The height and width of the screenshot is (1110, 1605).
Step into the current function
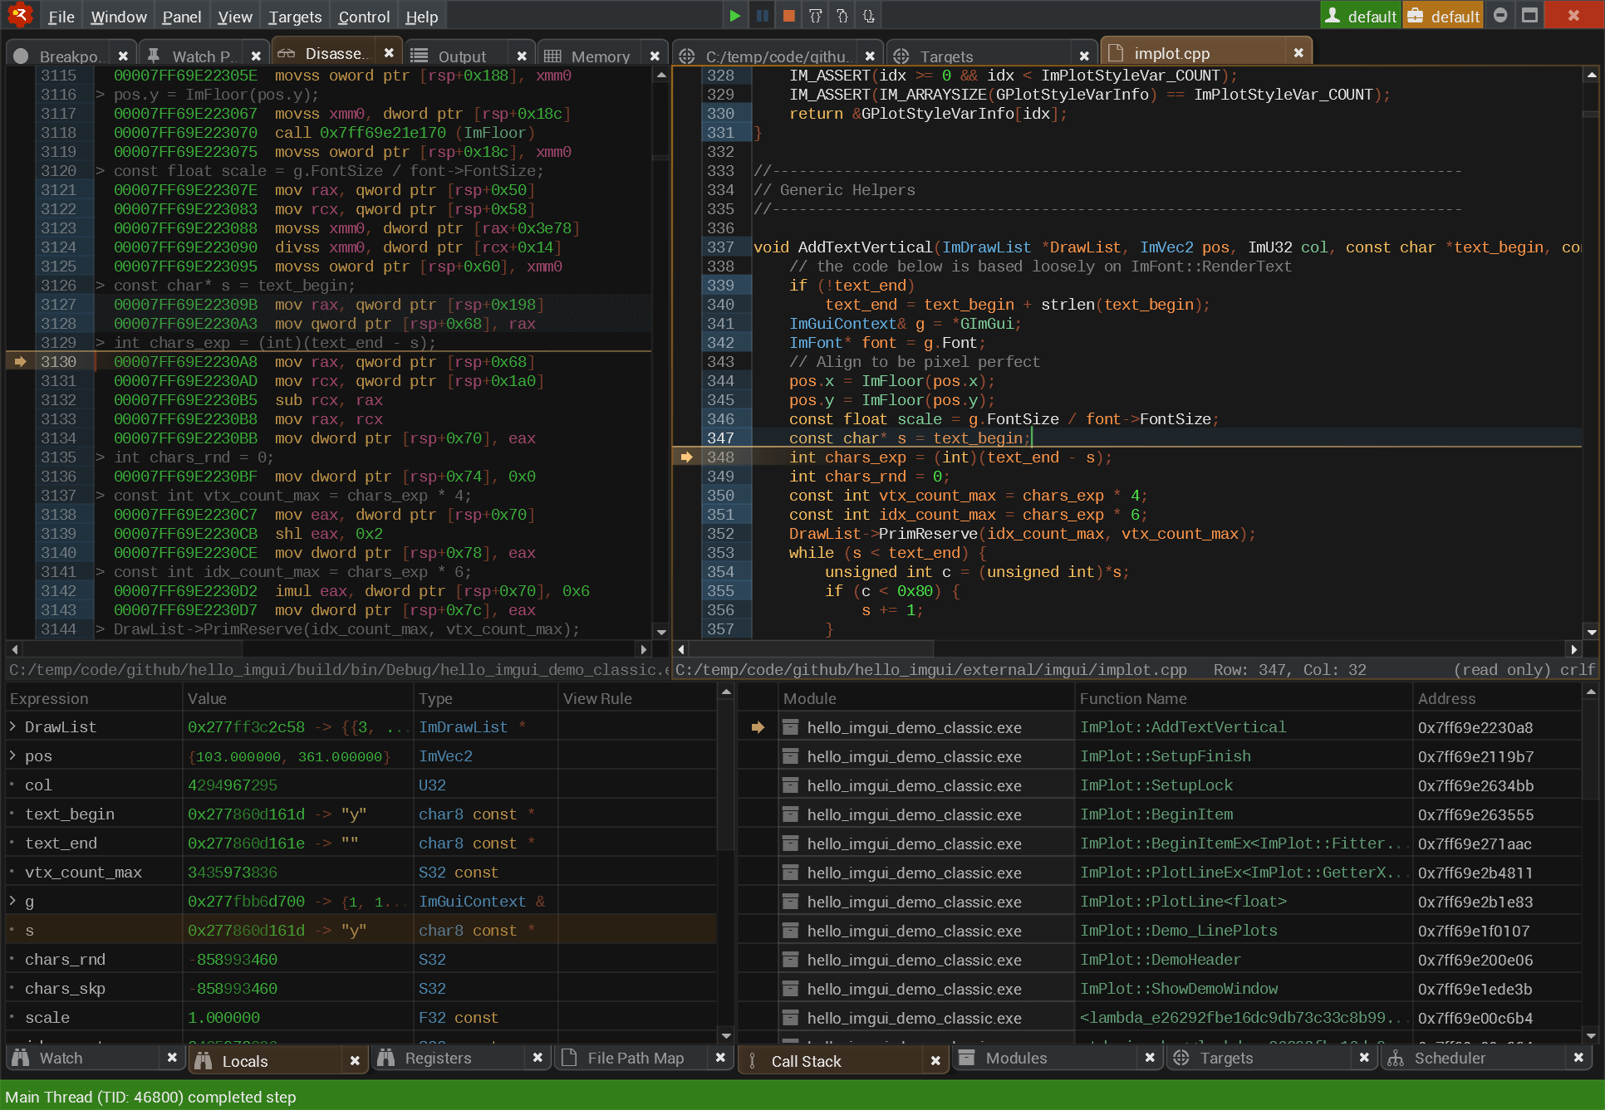(841, 15)
